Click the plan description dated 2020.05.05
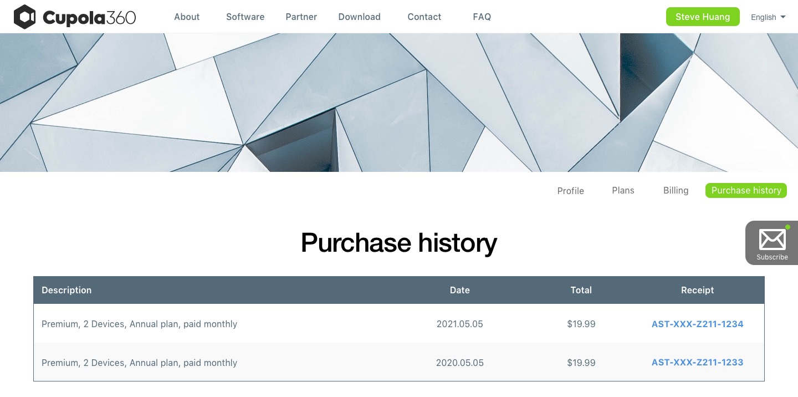This screenshot has height=397, width=798. [139, 363]
